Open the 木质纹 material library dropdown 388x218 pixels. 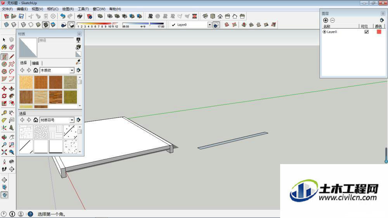tap(72, 71)
